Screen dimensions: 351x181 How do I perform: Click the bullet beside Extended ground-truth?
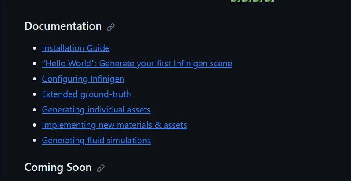point(35,94)
